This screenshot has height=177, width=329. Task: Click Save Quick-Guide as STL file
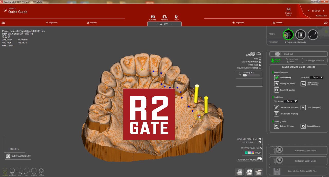[298, 171]
